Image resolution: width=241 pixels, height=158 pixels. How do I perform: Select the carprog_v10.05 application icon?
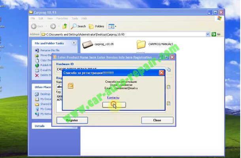click(88, 44)
